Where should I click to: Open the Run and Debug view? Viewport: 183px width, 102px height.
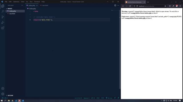tap(3, 22)
